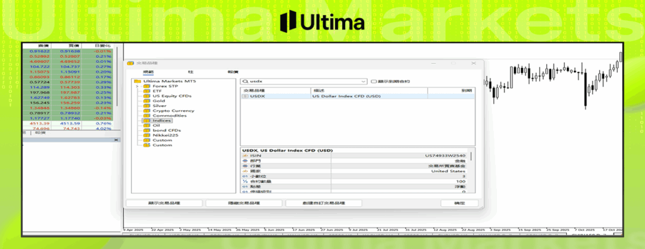Click the 0.76% daily change value
645x249 pixels.
103,123
